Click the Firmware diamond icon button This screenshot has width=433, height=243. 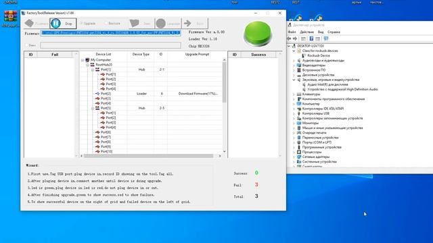29,24
